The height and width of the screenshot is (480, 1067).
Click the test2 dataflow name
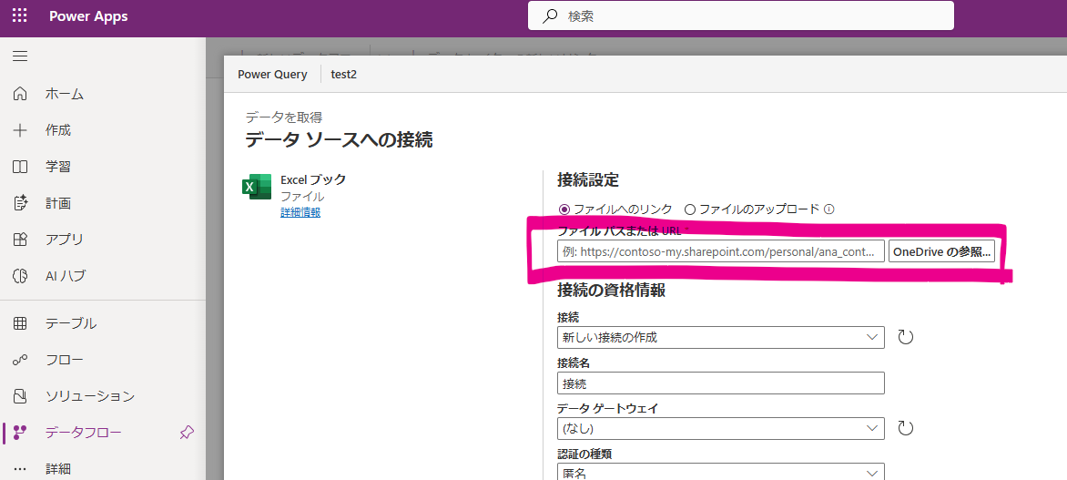[343, 74]
